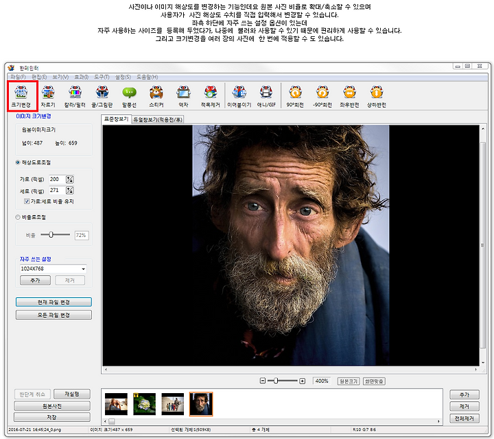The height and width of the screenshot is (439, 494).
Task: Click the 전체제거 remove all button
Action: click(x=464, y=418)
